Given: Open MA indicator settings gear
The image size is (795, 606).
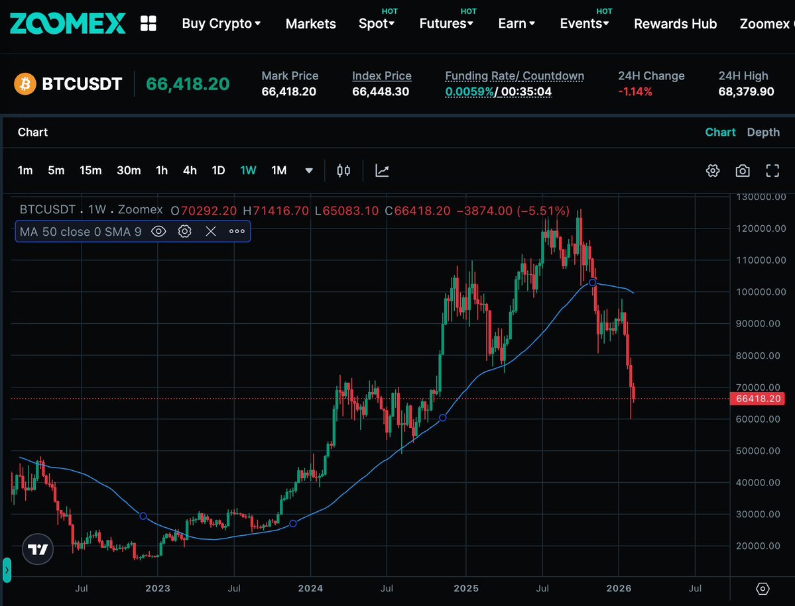Looking at the screenshot, I should point(184,231).
